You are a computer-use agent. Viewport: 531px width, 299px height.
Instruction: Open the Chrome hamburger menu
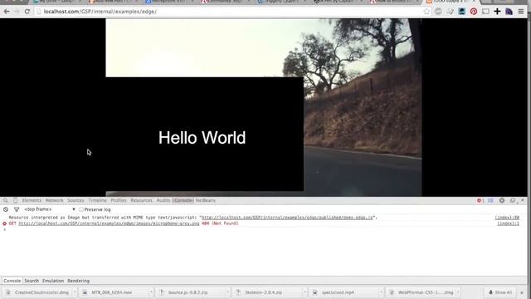pyautogui.click(x=521, y=12)
